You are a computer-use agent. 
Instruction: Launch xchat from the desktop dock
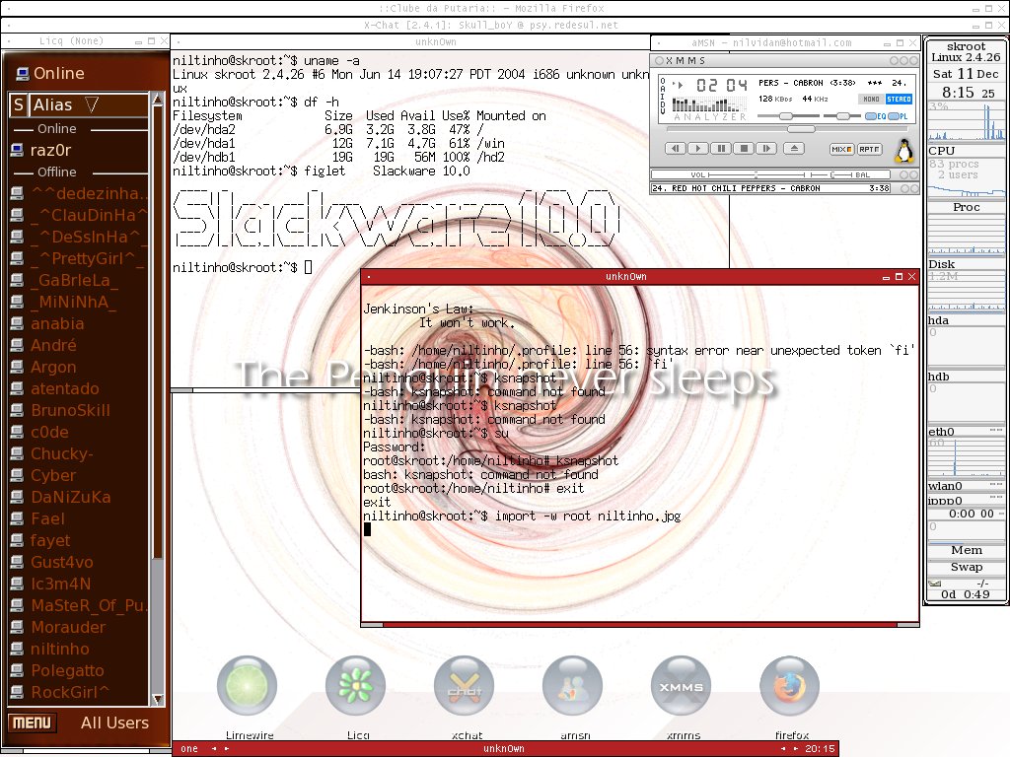pos(464,686)
